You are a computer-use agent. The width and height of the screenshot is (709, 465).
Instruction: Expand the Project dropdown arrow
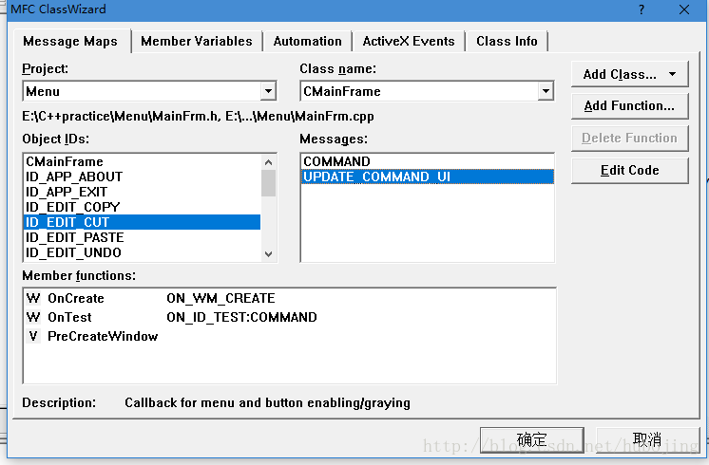[268, 92]
